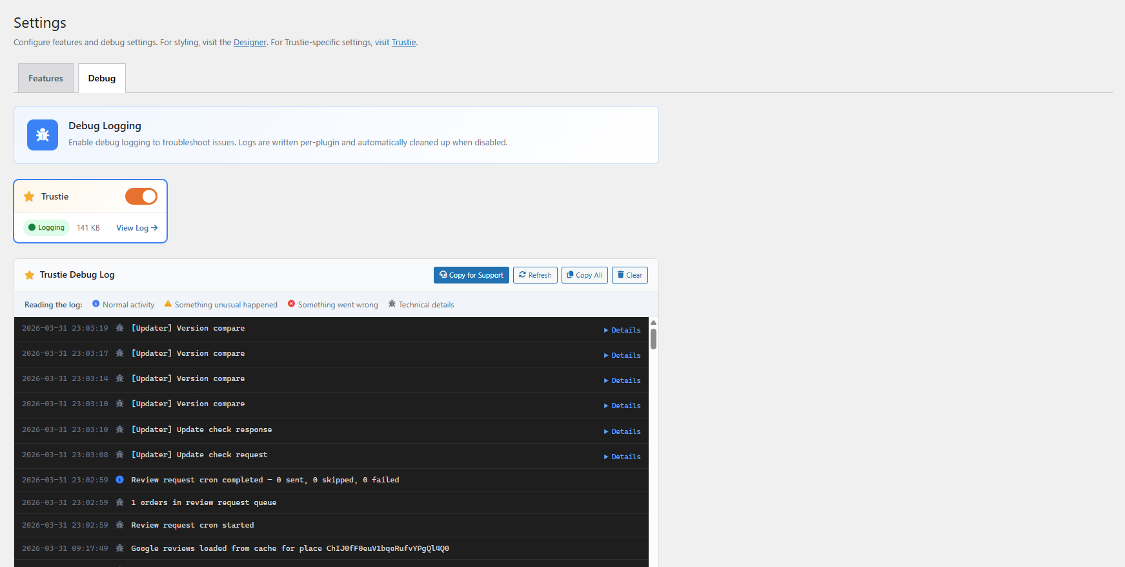Click info icon on cron completed row
1125x567 pixels.
tap(119, 480)
